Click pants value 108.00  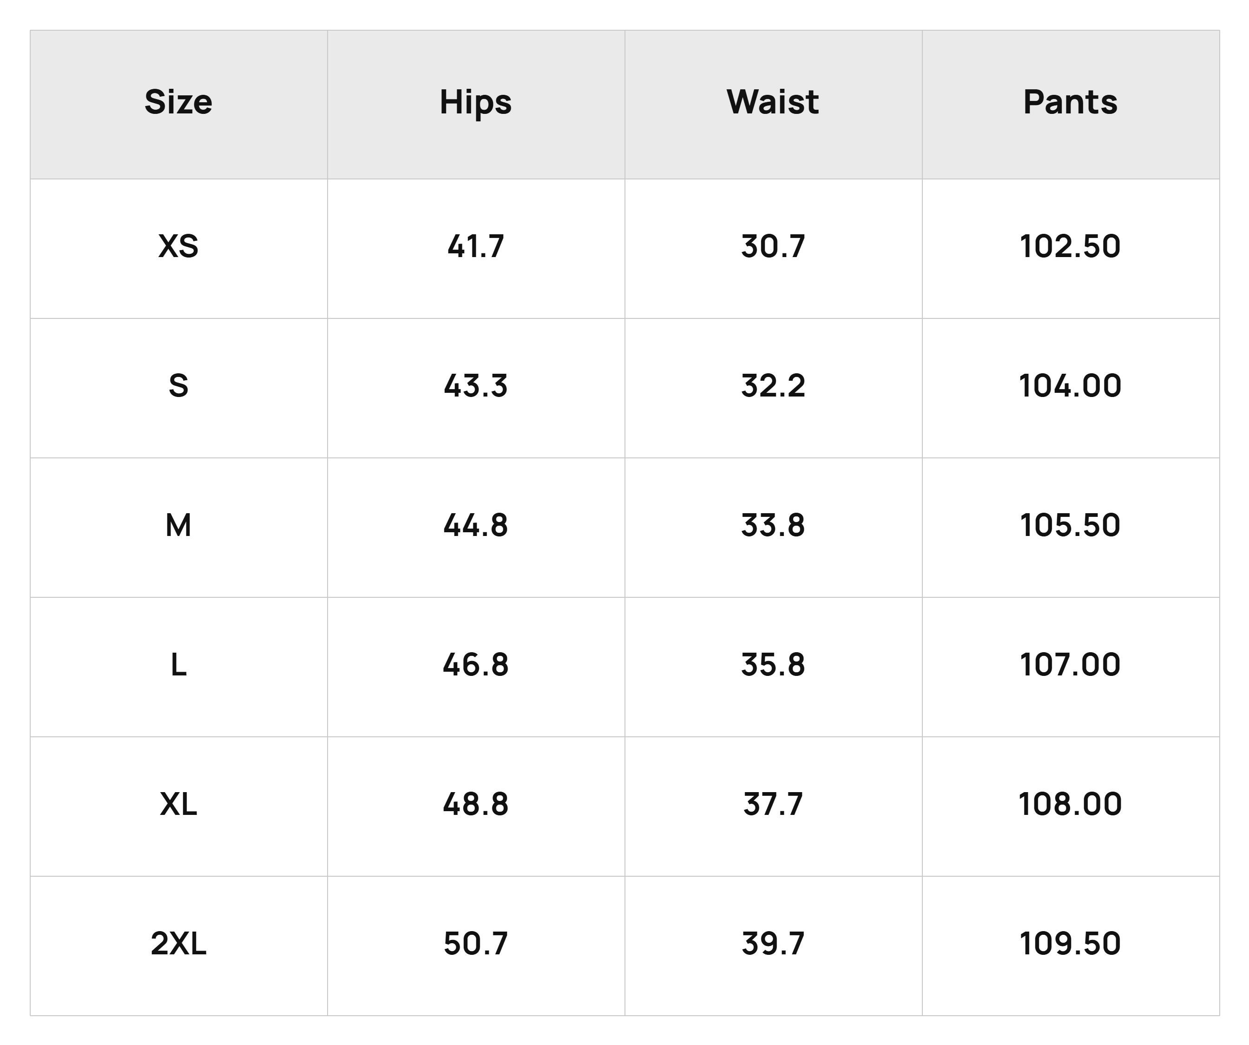coord(1071,804)
